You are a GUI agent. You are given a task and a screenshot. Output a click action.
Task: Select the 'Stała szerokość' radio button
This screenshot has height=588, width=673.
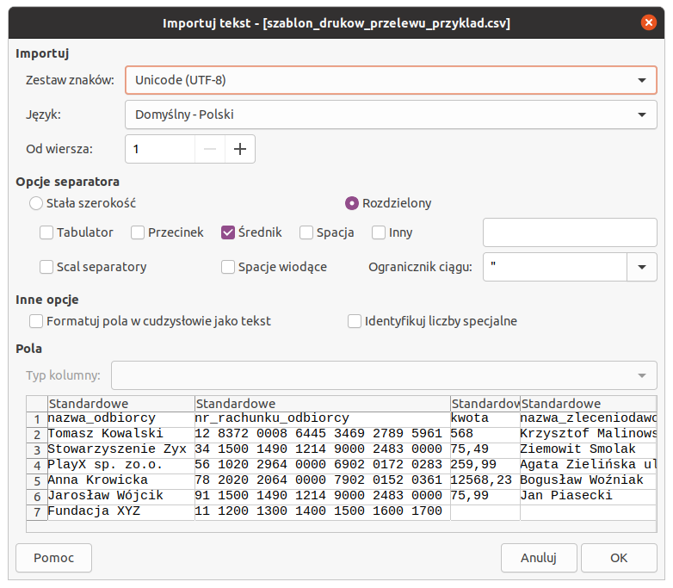click(x=36, y=204)
